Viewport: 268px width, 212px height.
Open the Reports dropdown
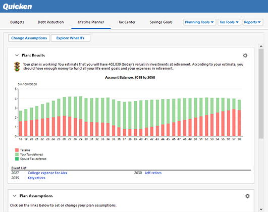pos(253,22)
